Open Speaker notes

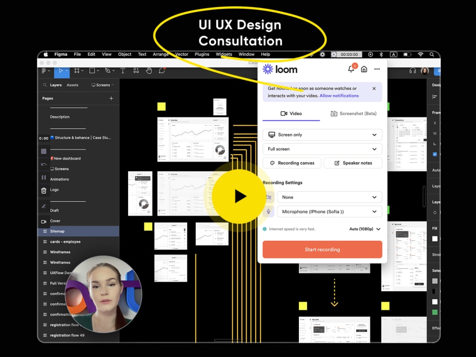(x=353, y=163)
